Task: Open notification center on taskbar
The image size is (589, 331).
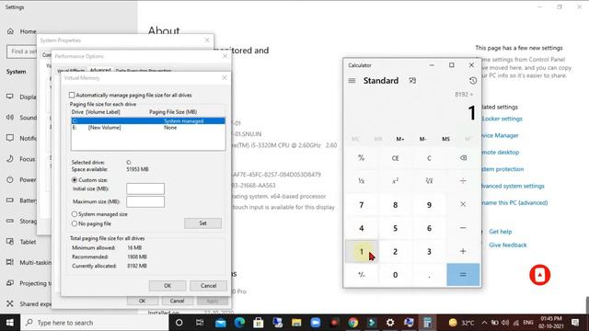Action: click(x=575, y=323)
